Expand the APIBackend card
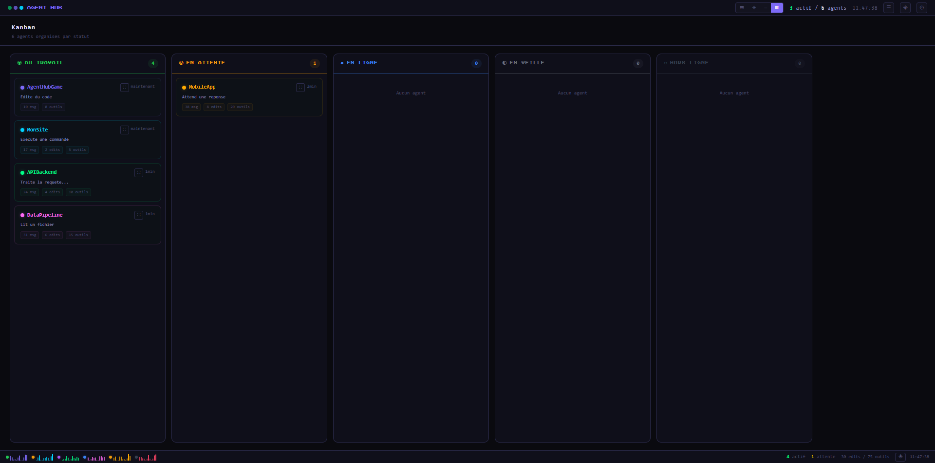The image size is (935, 463). pyautogui.click(x=139, y=173)
